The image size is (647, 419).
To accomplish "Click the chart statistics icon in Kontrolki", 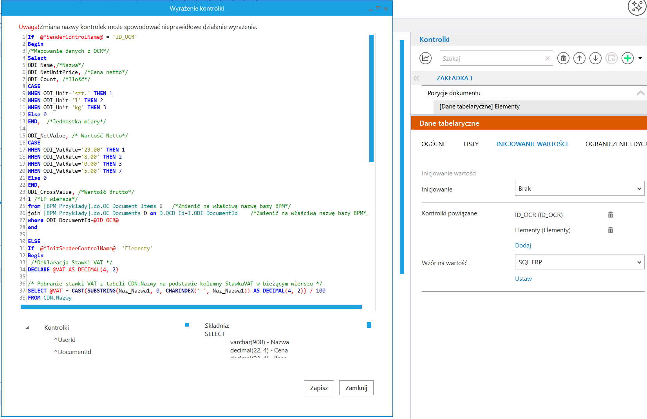I will tap(425, 58).
